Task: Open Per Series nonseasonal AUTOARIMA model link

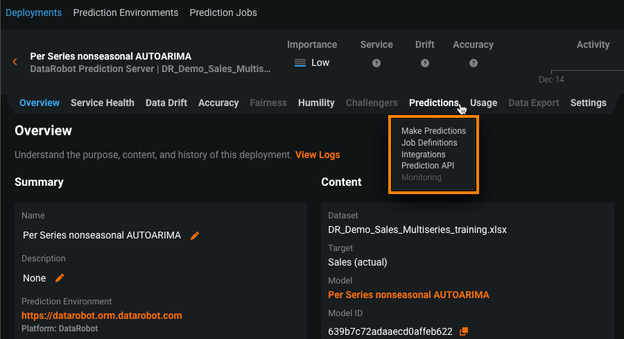Action: click(x=408, y=295)
